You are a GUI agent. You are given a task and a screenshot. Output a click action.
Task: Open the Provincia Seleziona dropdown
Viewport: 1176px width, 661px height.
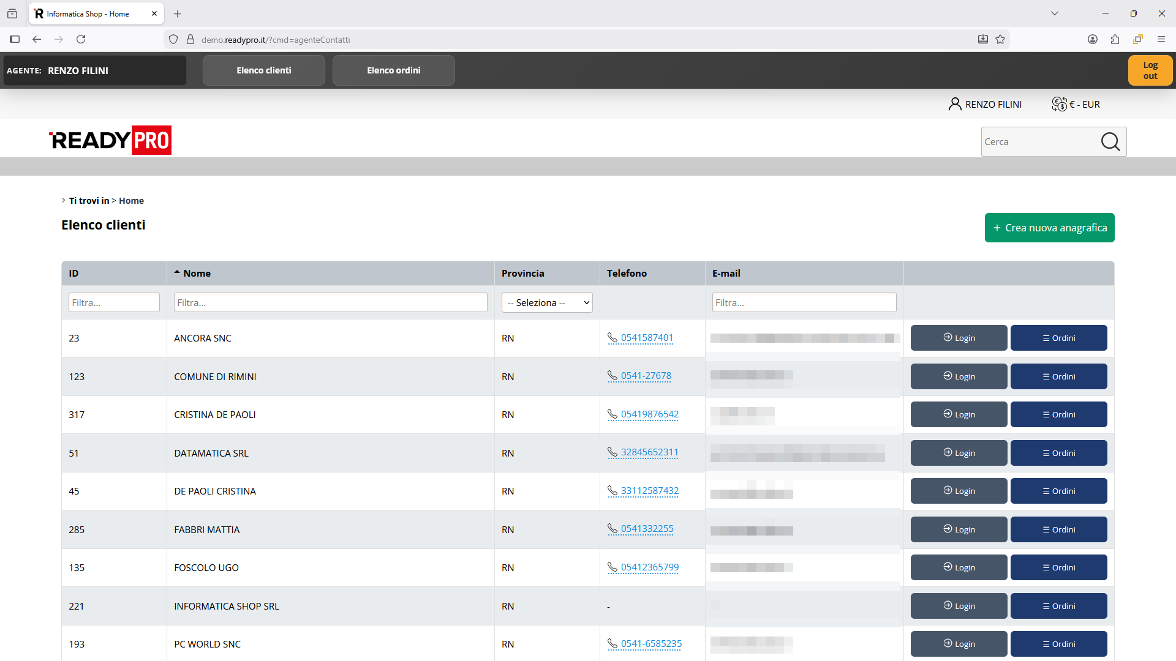click(547, 302)
